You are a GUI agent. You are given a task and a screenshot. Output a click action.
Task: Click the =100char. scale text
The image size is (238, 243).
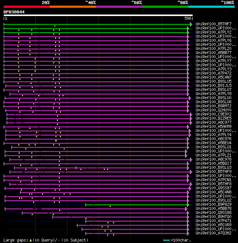(181, 240)
